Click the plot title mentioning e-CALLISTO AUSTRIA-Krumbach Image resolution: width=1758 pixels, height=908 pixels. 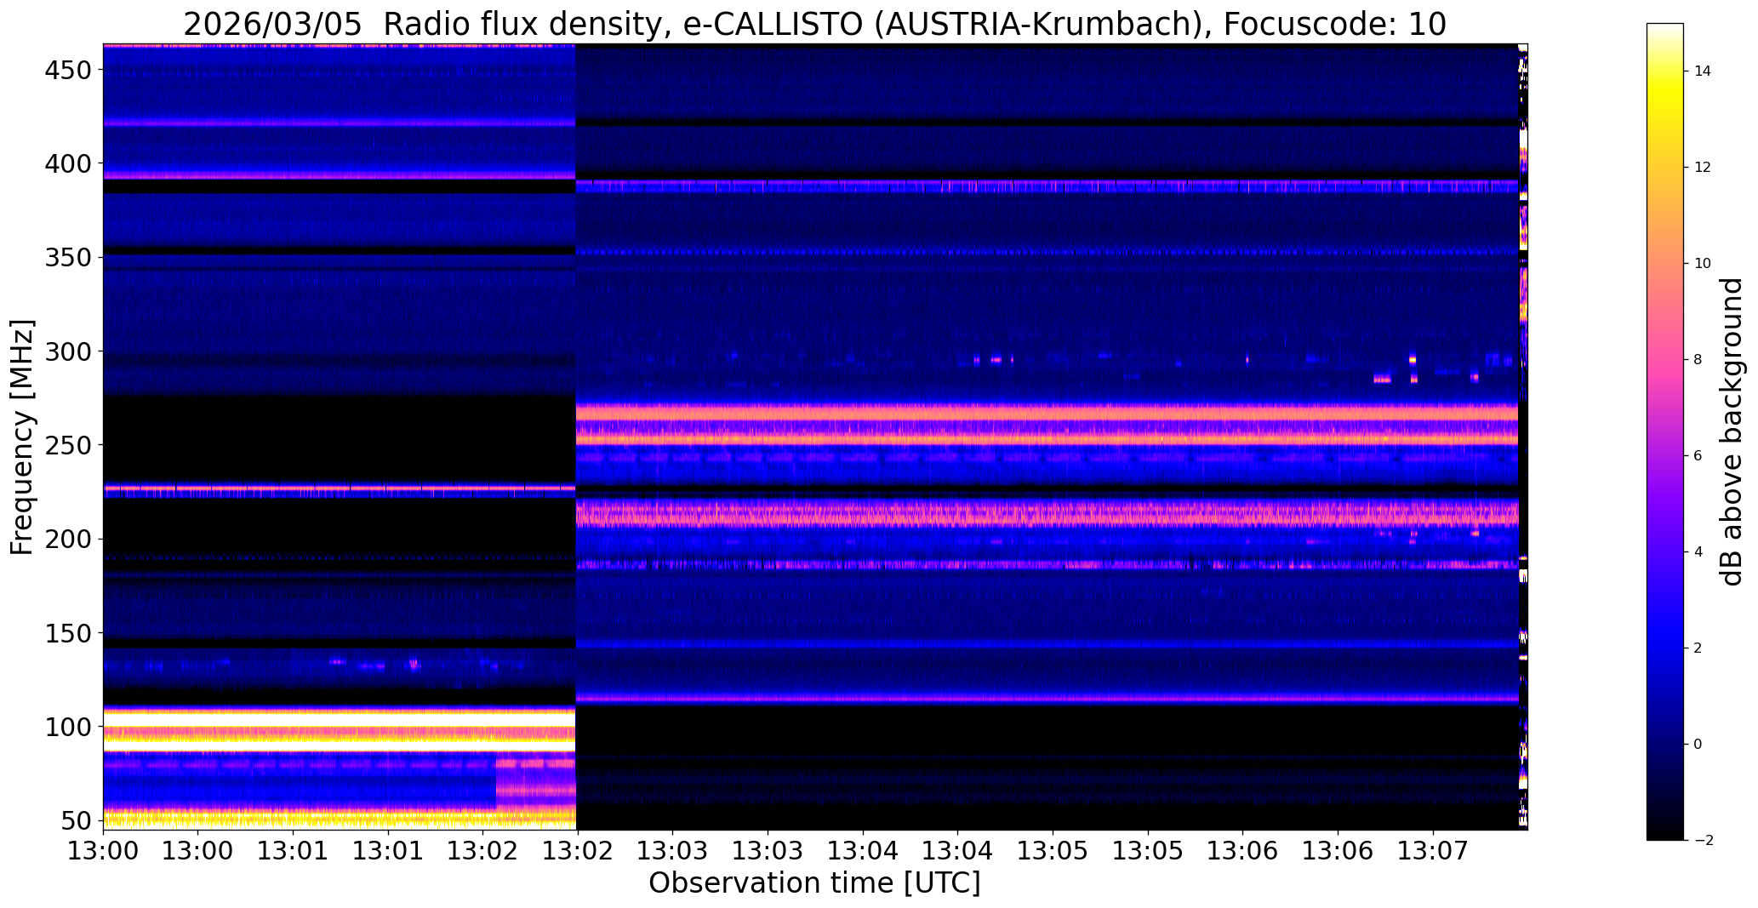814,25
